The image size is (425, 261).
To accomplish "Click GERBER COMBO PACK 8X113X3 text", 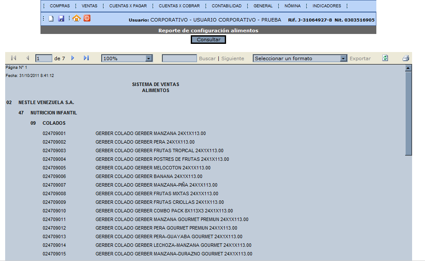I will pos(164,211).
